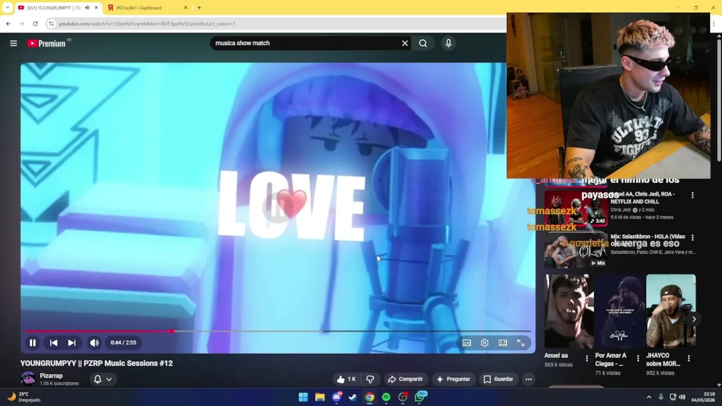Switch to YOUNGRUMPYY YouTube browser tab
Screen dimensions: 722x406
coord(54,7)
